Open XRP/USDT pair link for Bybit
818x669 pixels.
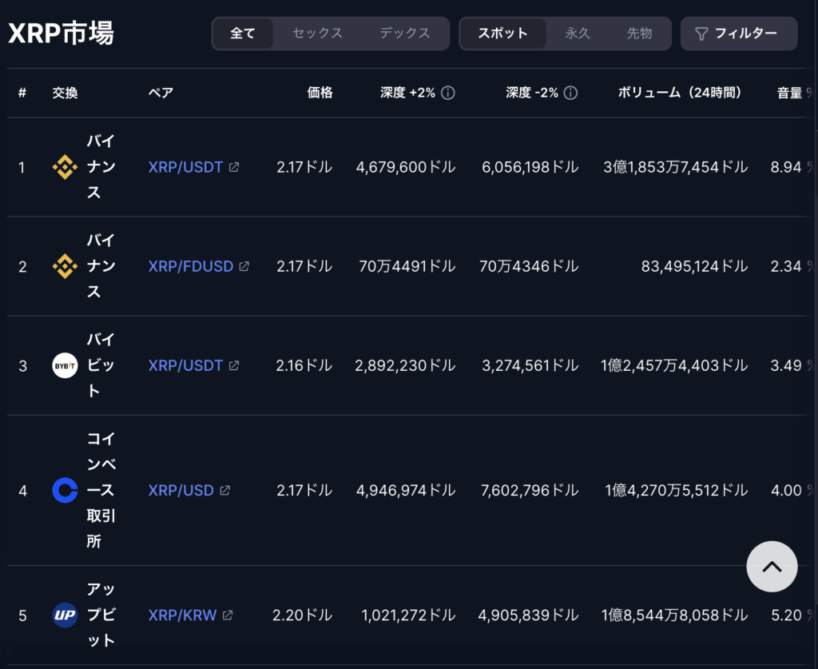coord(185,365)
